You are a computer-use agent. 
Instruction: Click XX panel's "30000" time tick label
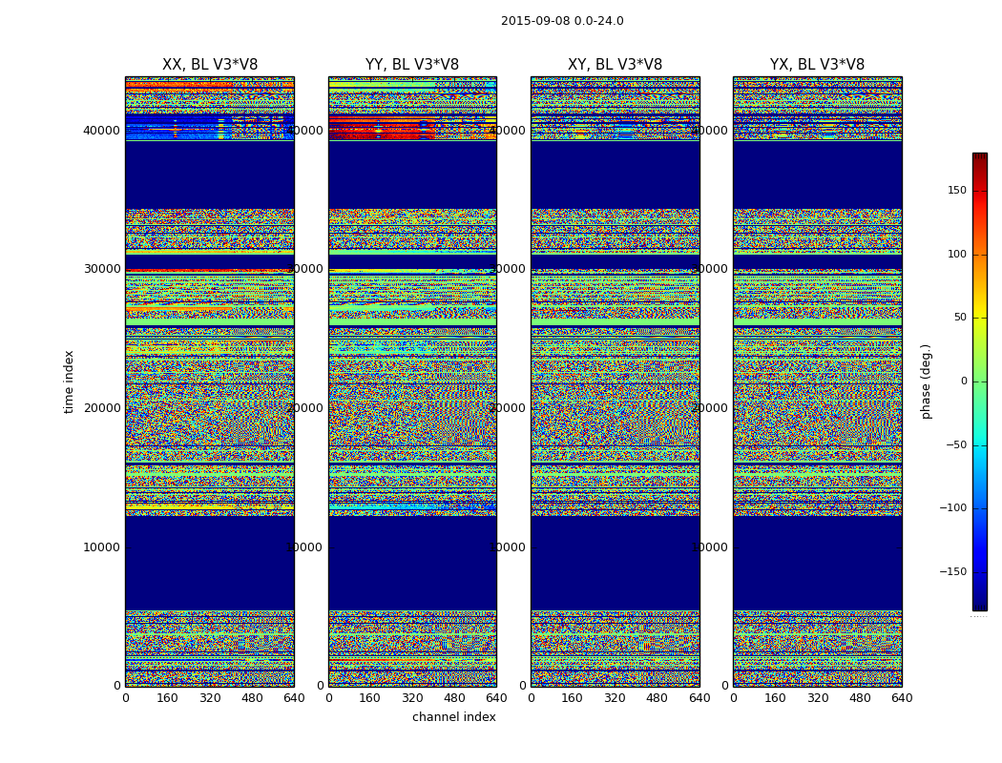(102, 269)
